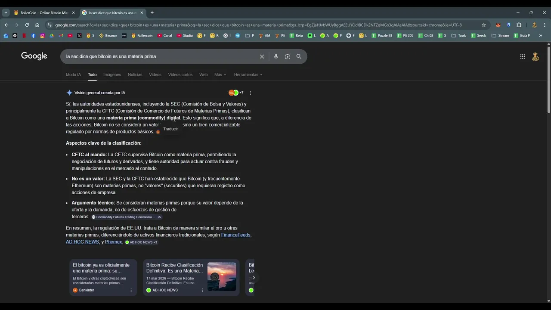Select the Noticias tab

[135, 74]
